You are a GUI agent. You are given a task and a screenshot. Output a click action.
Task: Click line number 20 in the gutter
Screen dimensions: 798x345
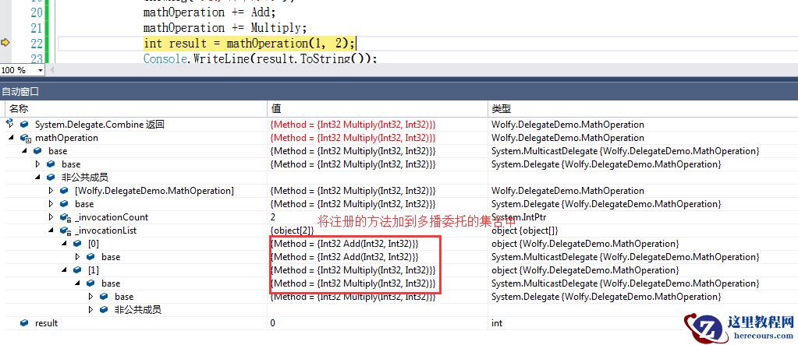pos(36,12)
